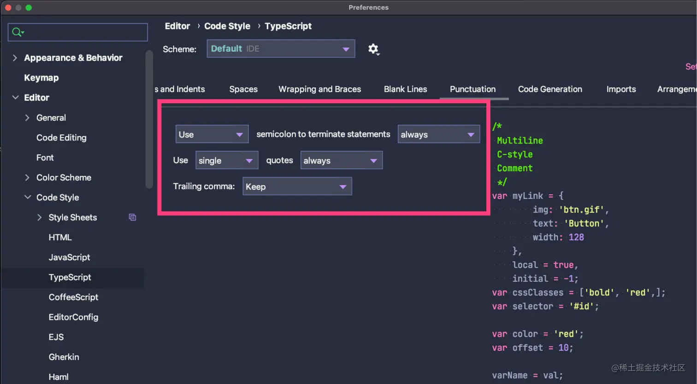Close the Preferences window

click(x=8, y=7)
